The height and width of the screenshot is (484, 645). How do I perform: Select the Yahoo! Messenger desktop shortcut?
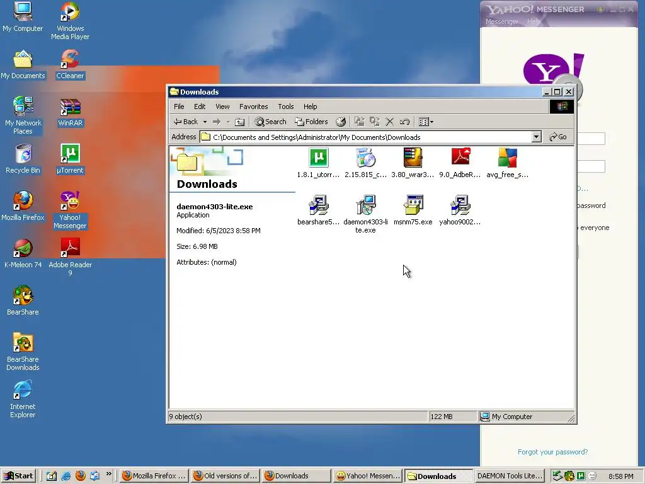(x=70, y=210)
